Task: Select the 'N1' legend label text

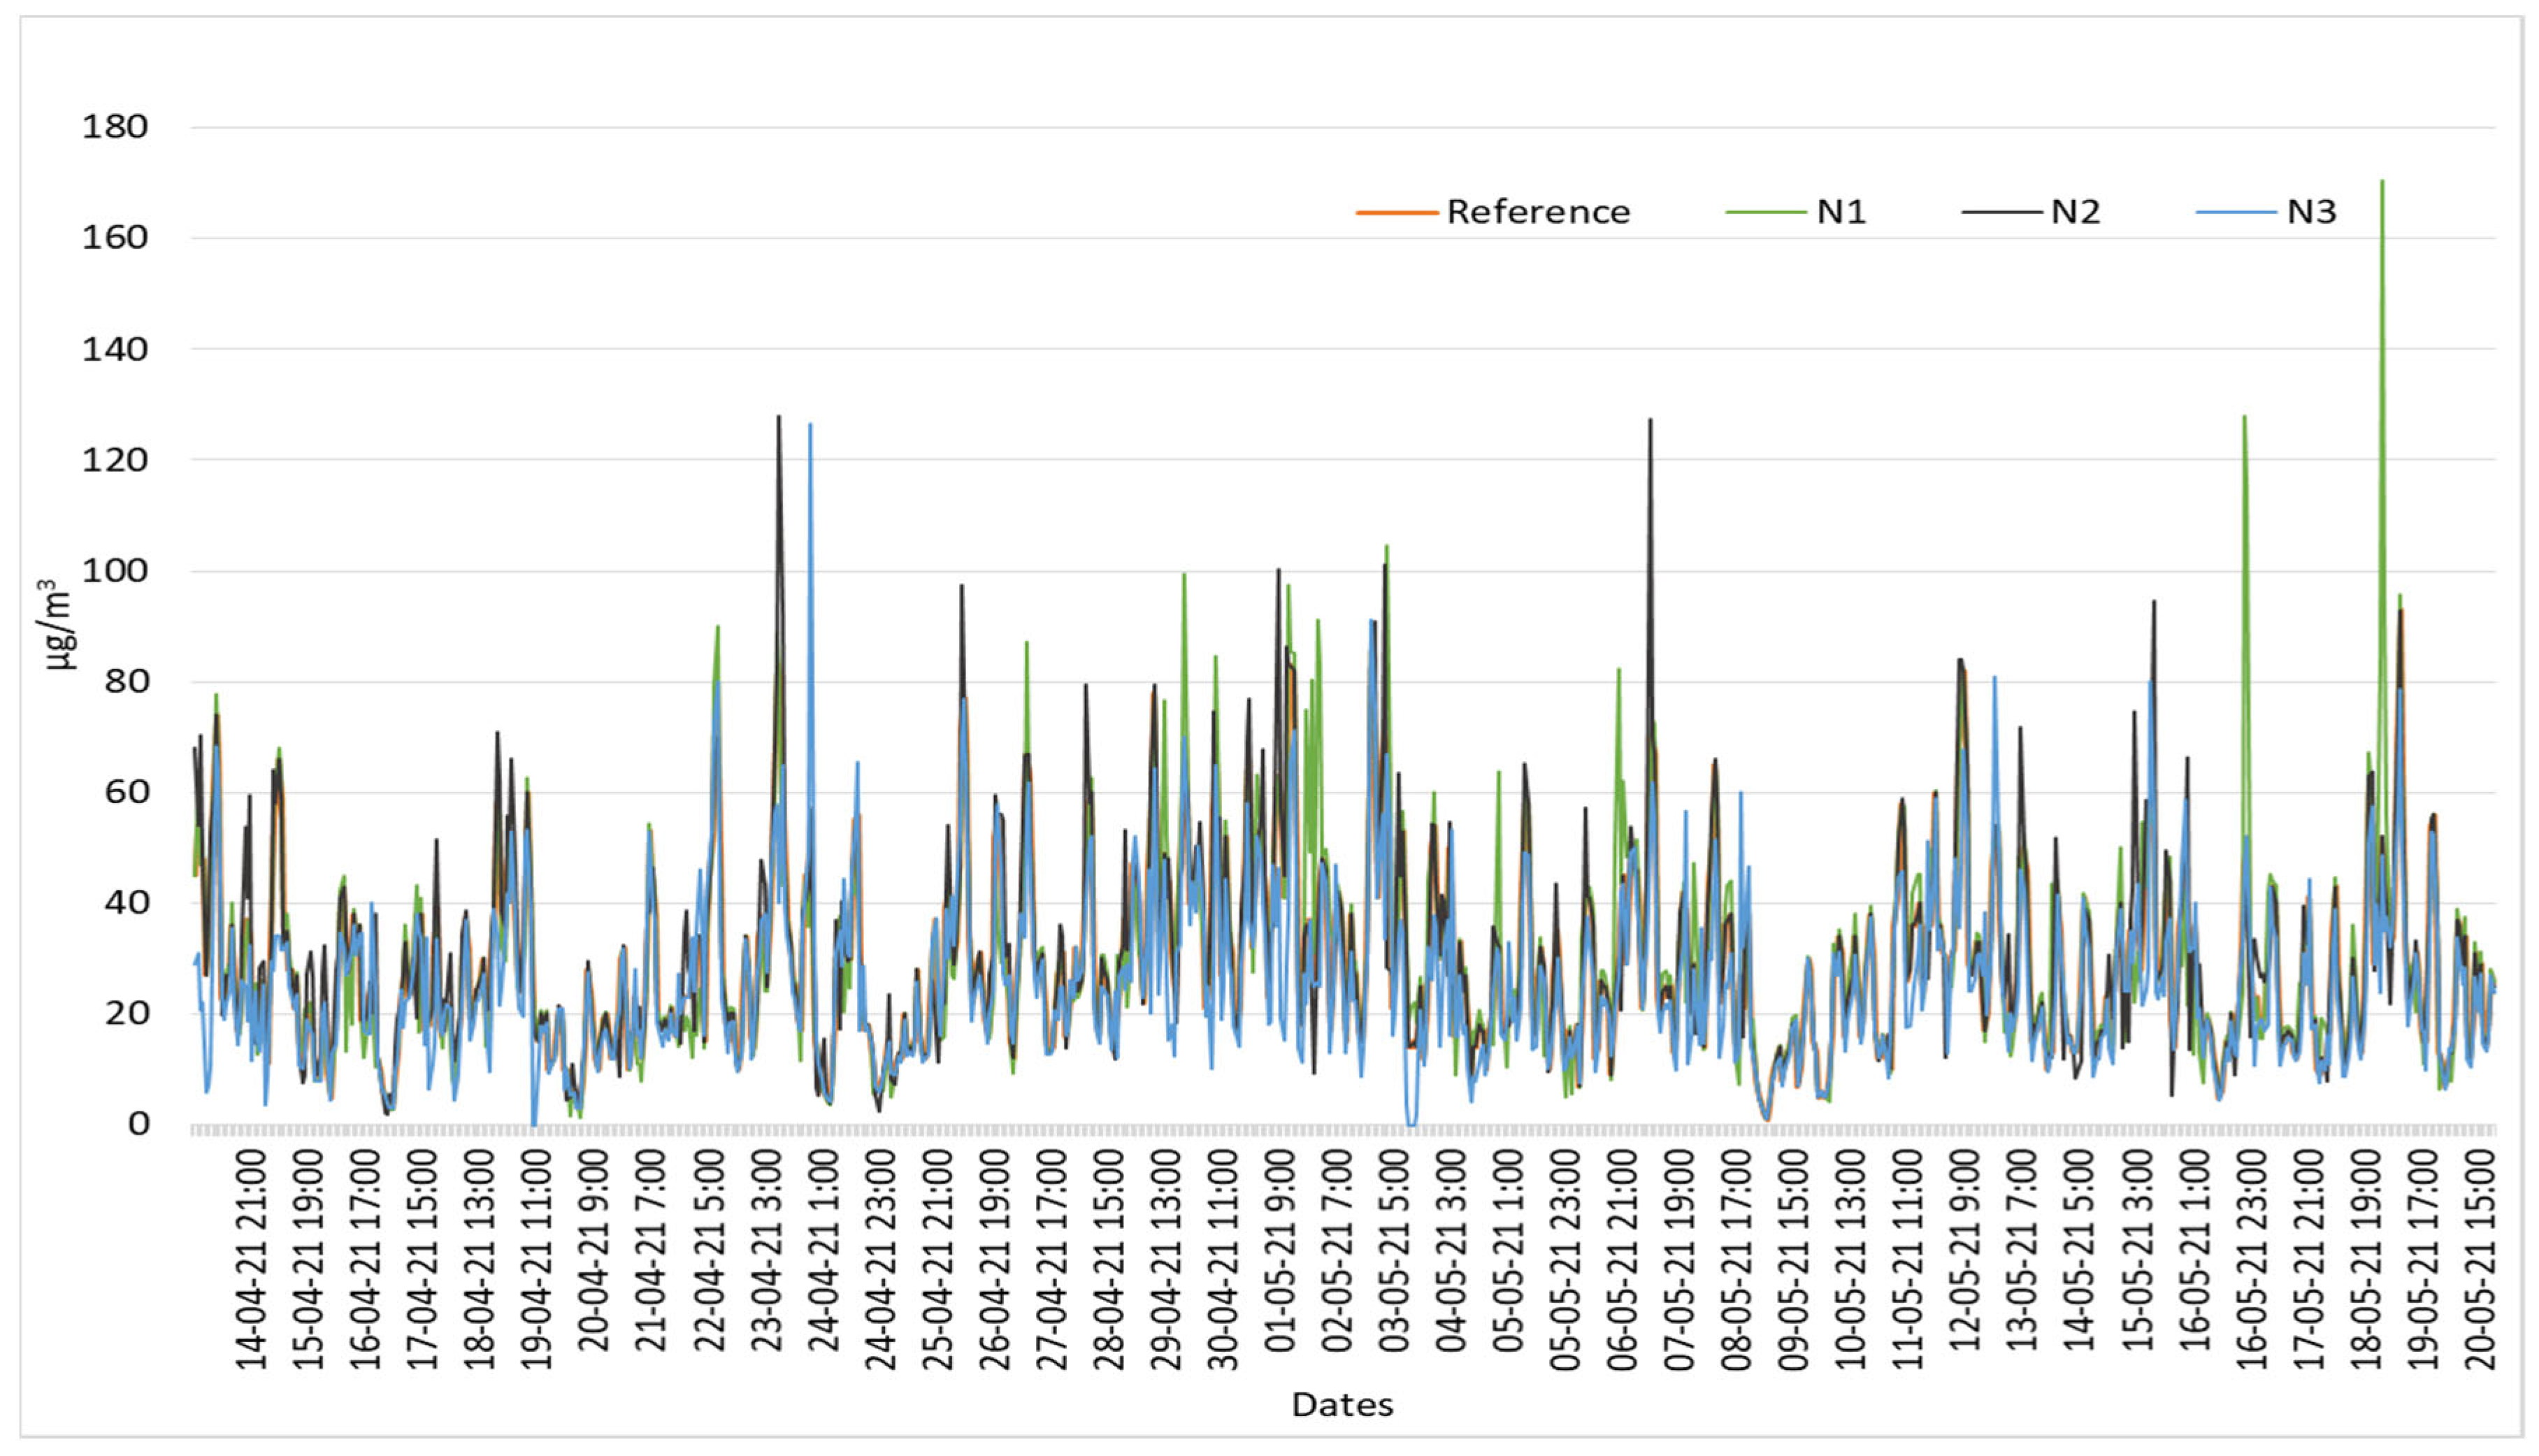Action: [x=1841, y=213]
